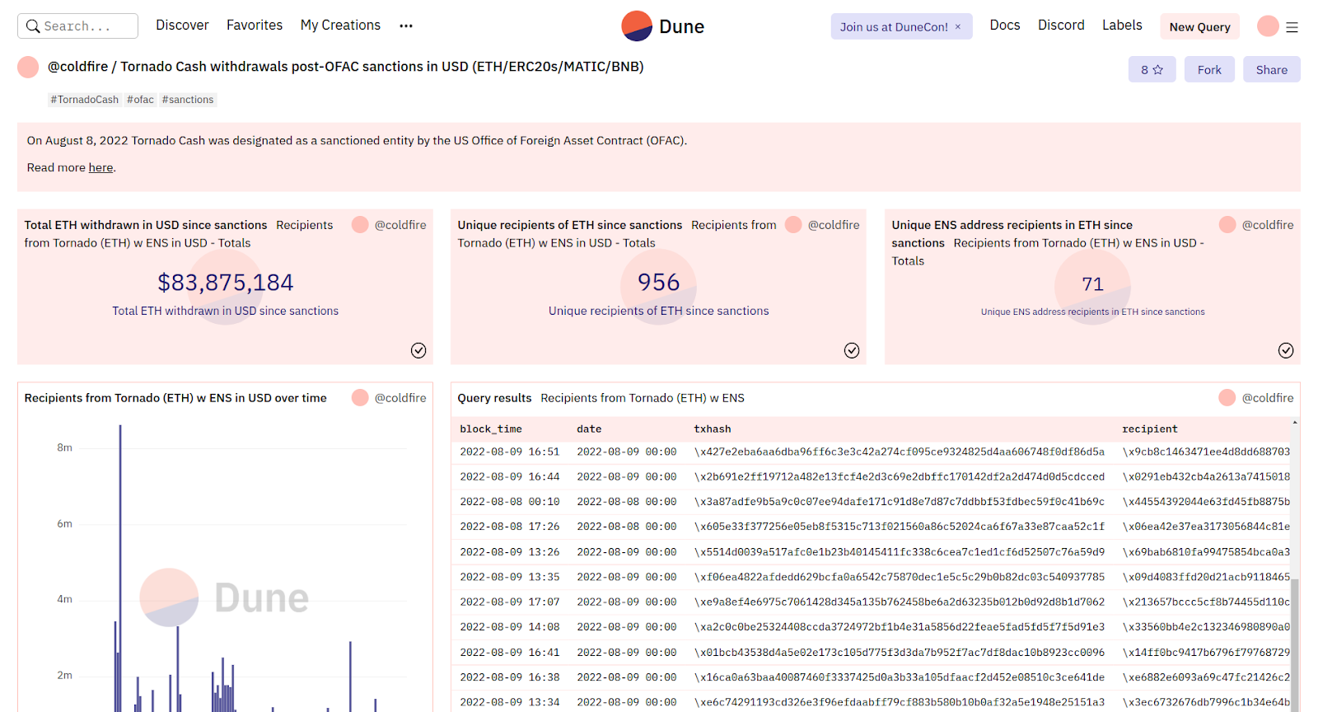Open @coldfire on Recipients over time chart
The height and width of the screenshot is (712, 1318).
click(400, 398)
